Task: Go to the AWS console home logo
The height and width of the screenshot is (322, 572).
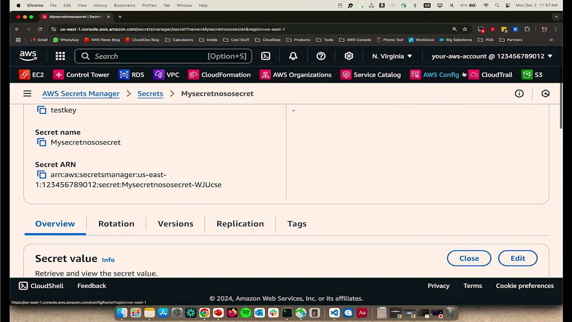Action: pos(28,56)
